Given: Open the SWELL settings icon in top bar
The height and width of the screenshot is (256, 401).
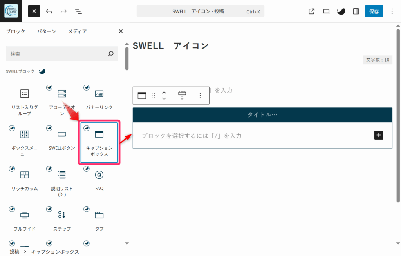Looking at the screenshot, I should [341, 11].
